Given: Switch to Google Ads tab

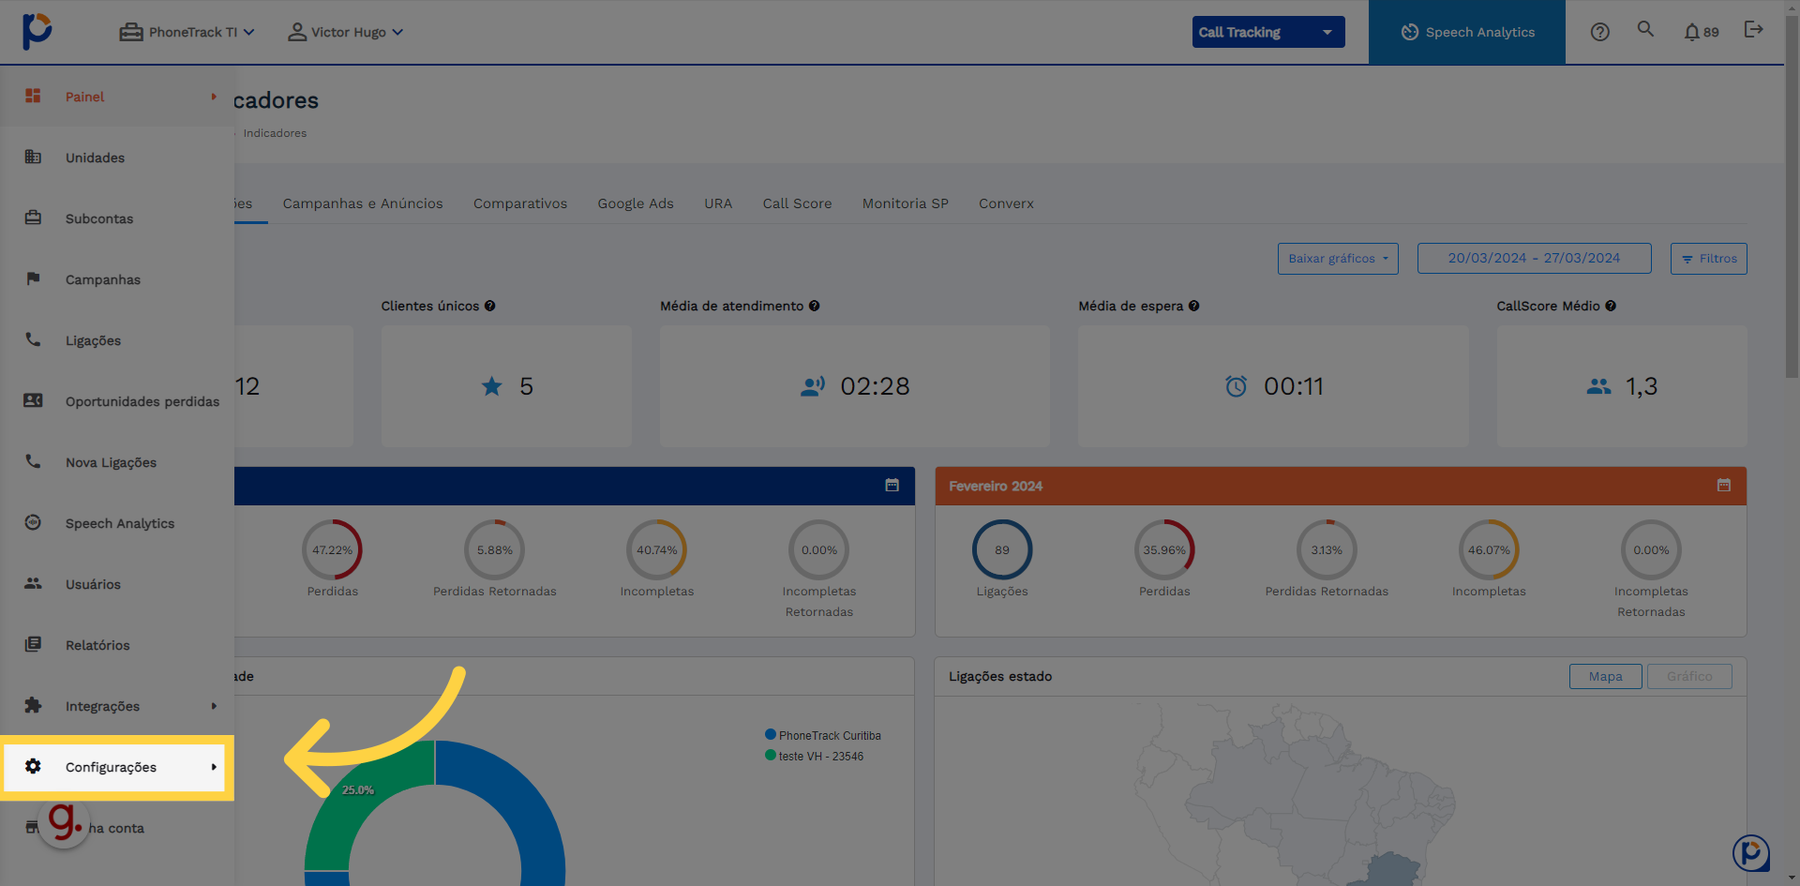Looking at the screenshot, I should pos(636,203).
